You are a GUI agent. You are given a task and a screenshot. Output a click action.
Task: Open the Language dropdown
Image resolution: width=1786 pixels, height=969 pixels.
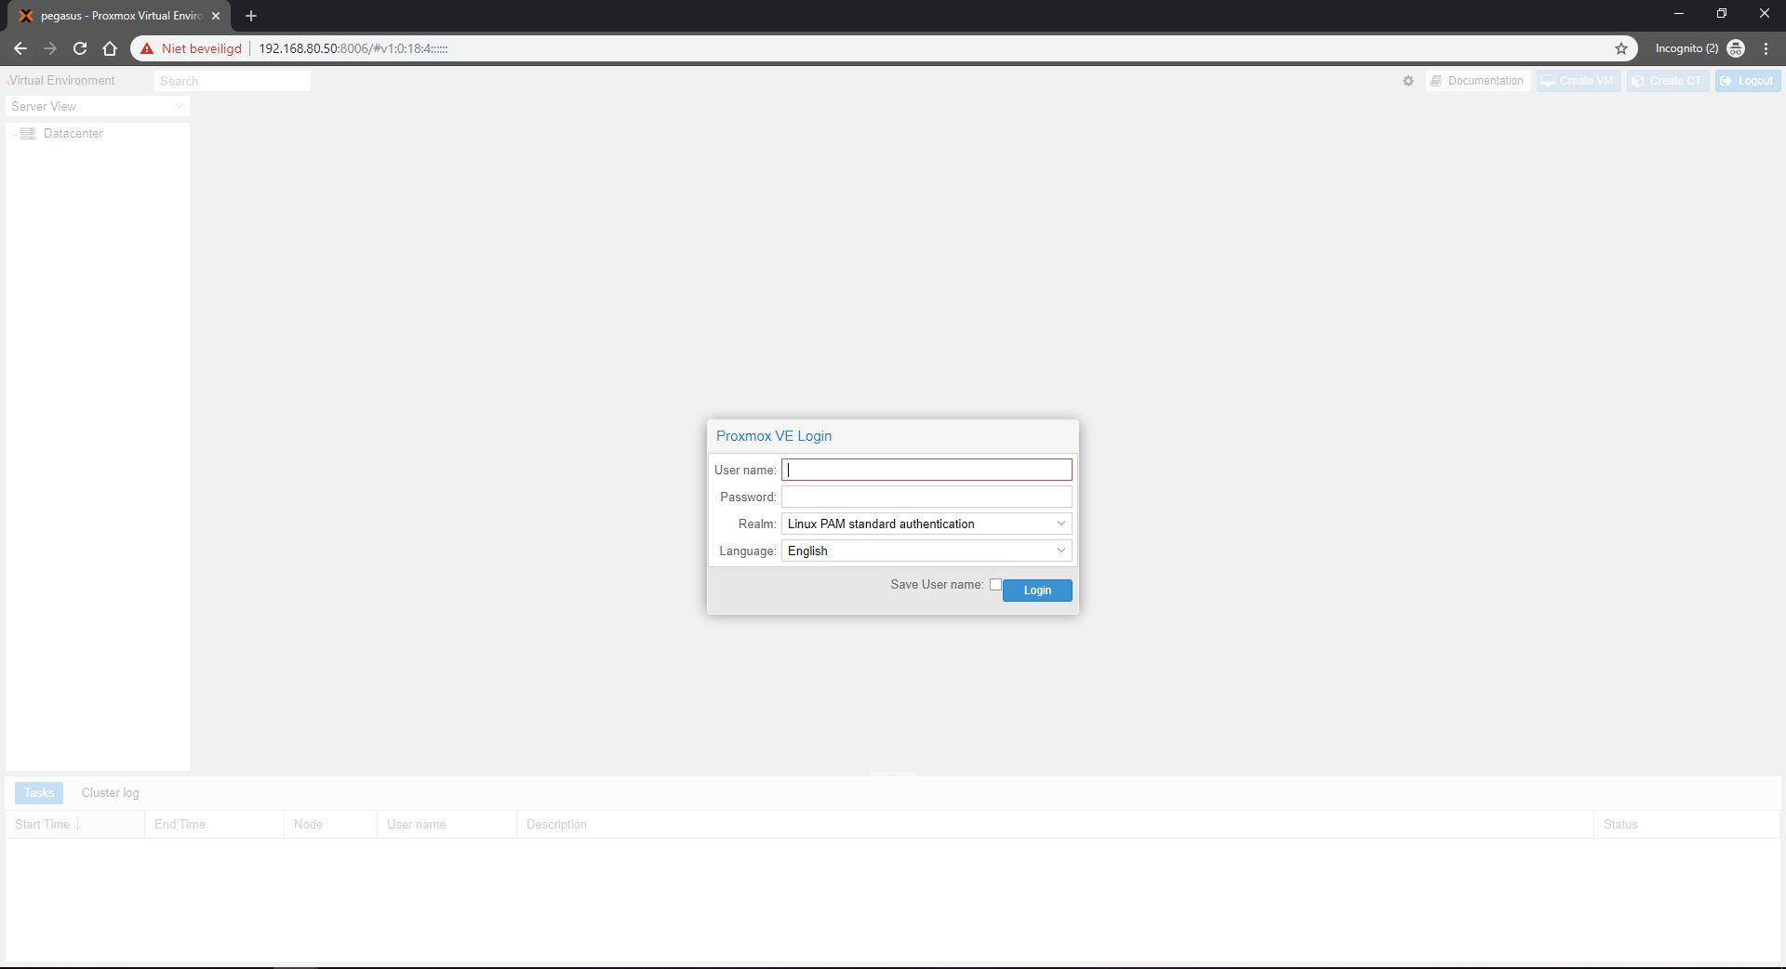tap(1060, 551)
